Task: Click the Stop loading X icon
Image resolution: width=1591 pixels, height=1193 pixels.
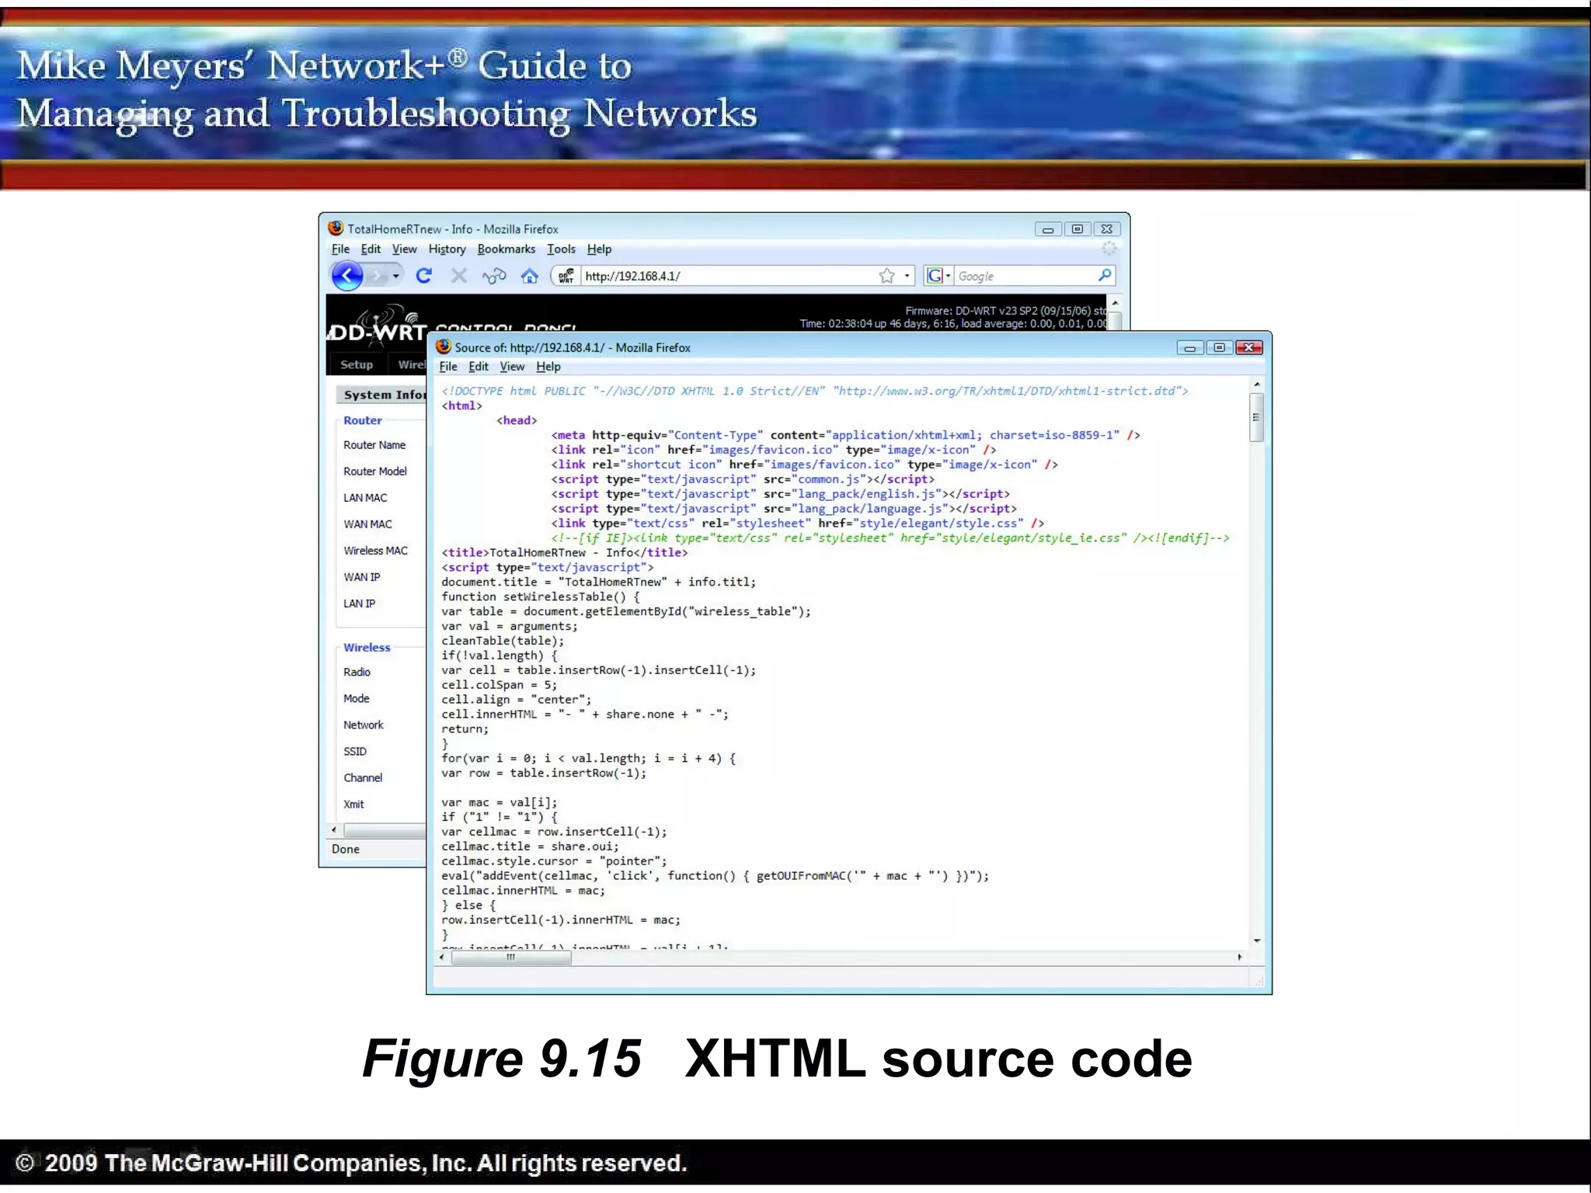Action: (459, 276)
